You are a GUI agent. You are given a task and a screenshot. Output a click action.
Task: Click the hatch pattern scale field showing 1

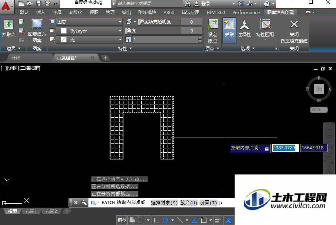[x=165, y=39]
